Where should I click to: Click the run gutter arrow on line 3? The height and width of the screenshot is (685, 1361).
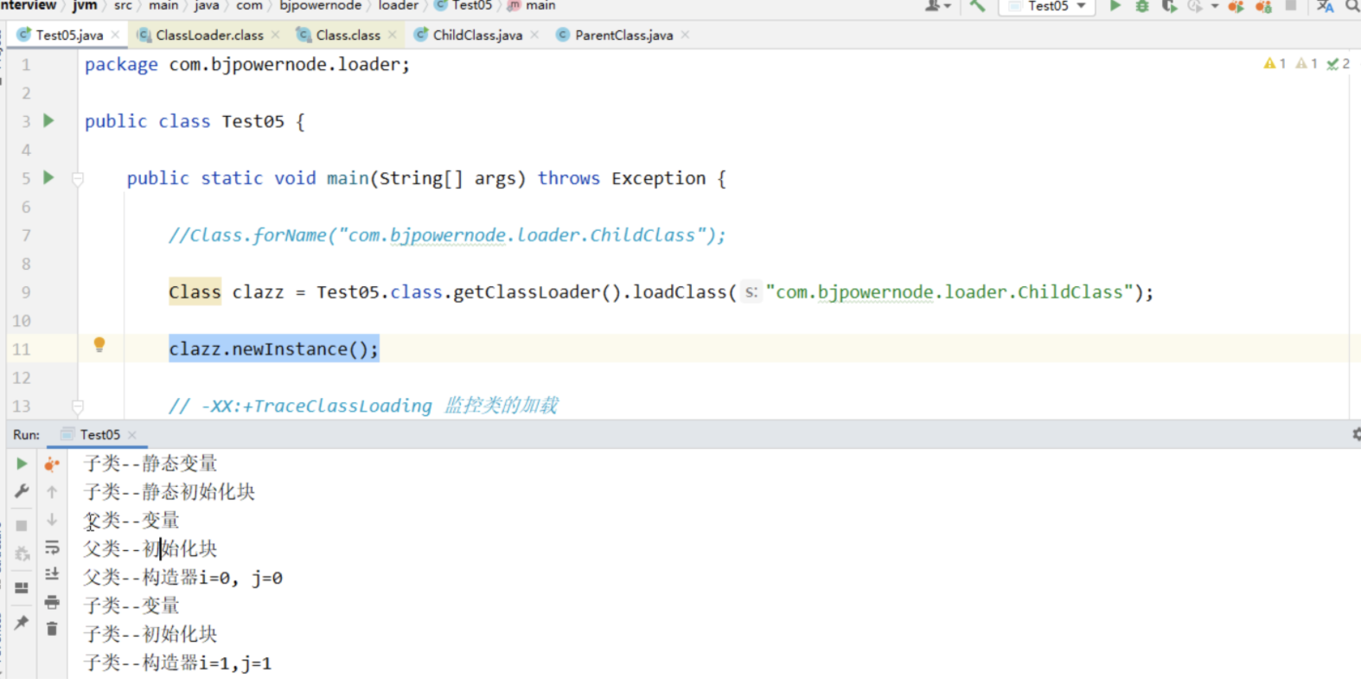tap(48, 121)
